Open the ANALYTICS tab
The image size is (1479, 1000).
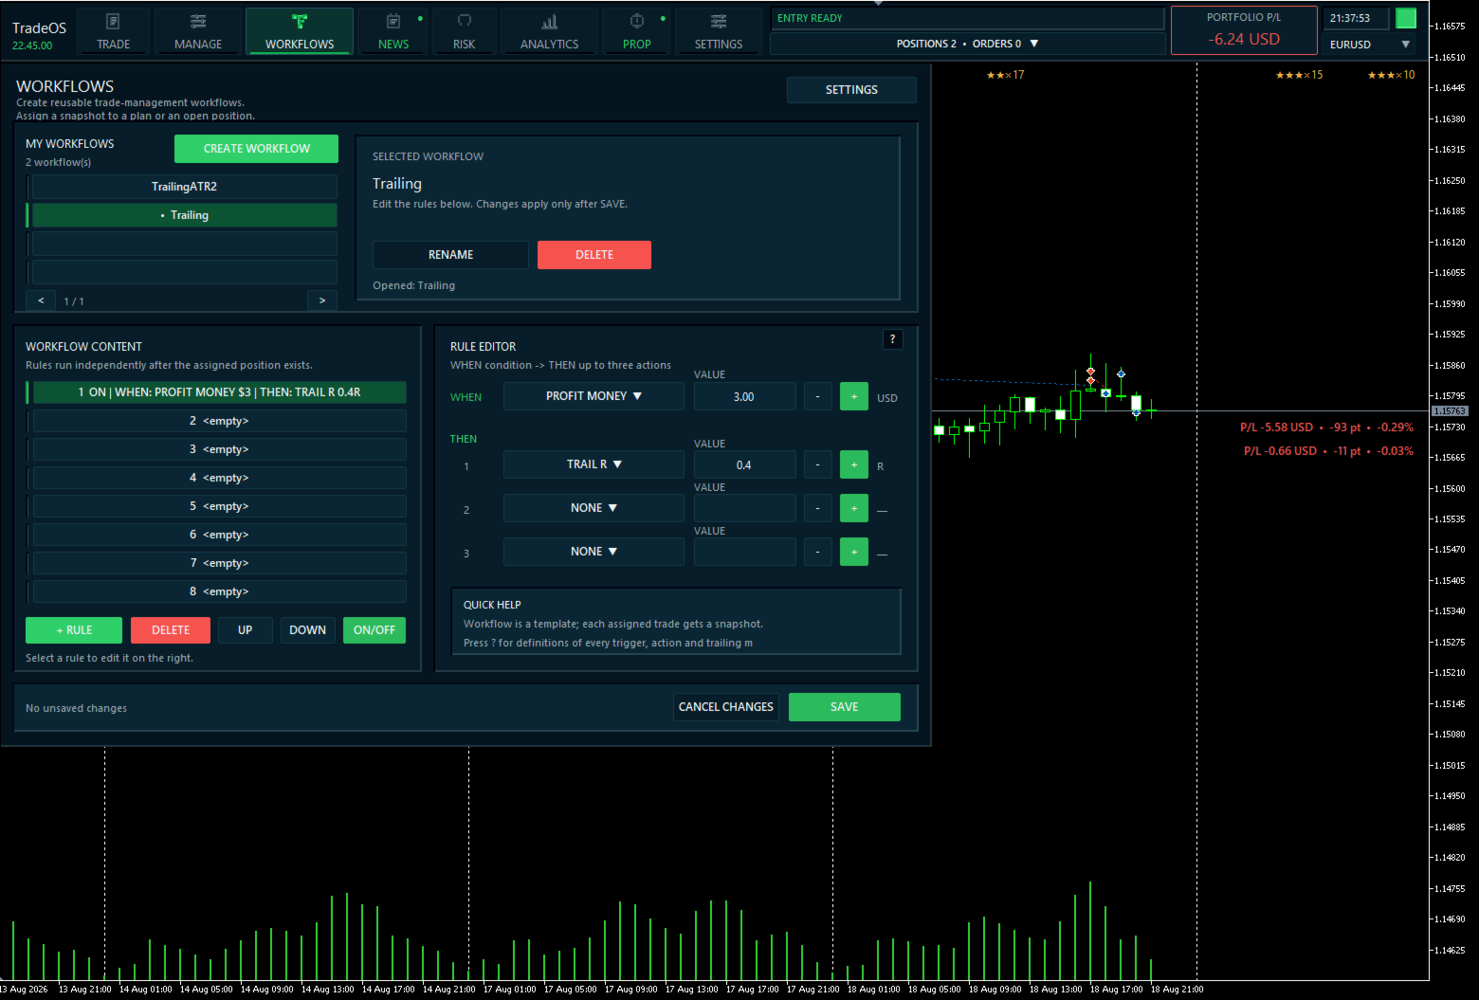(549, 31)
